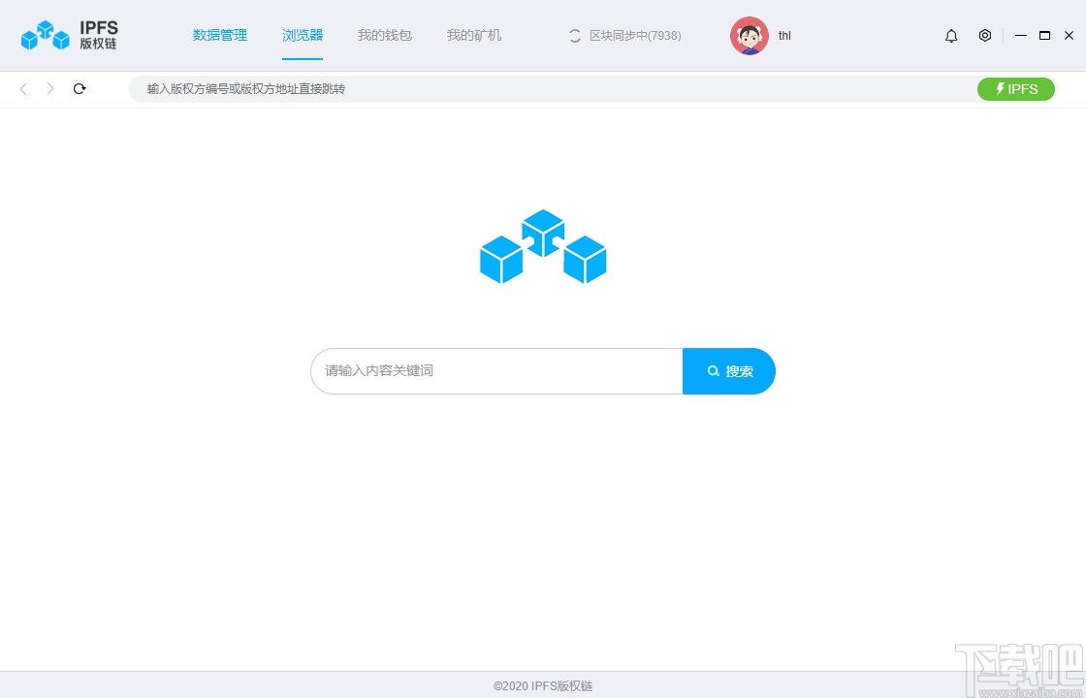Screen dimensions: 1086x698
Task: Click the magnifier icon inside the search button
Action: coord(714,370)
